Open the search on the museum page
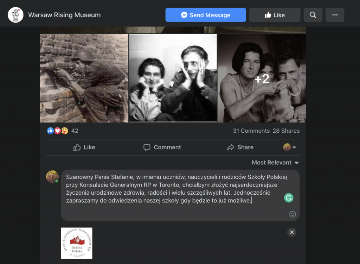The height and width of the screenshot is (264, 360). 313,15
